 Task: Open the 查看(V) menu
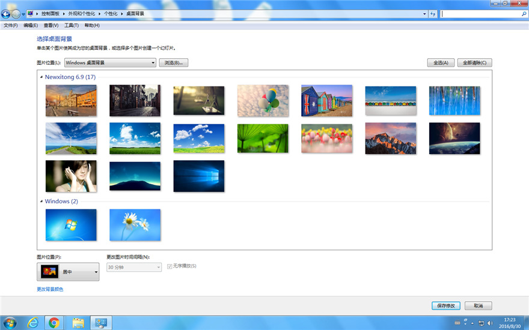pyautogui.click(x=51, y=25)
